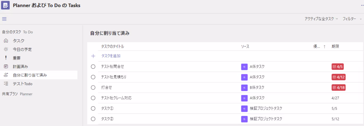Viewport: 364px width, 126px height.
Task: Click the 自分のタスク To Do section header
Action: coord(17,32)
